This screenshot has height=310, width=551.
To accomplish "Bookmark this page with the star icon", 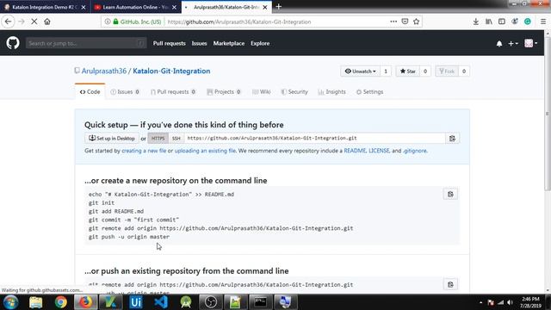I will point(417,22).
